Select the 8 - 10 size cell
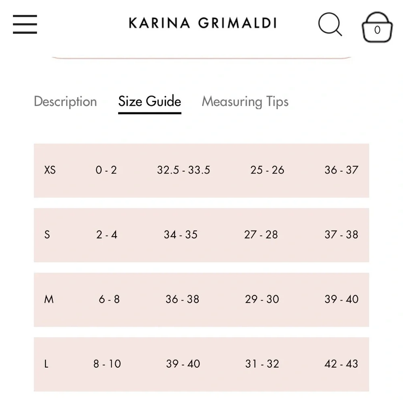This screenshot has width=403, height=403. click(x=107, y=364)
